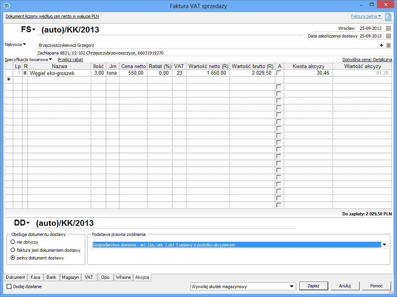Viewport: 397px width, 297px height.
Task: Enable the Dodaj działanie checkbox
Action: click(9, 287)
